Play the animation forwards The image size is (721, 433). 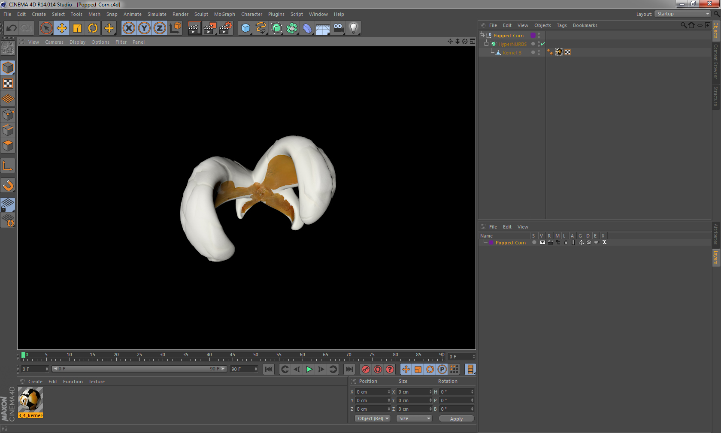(309, 369)
